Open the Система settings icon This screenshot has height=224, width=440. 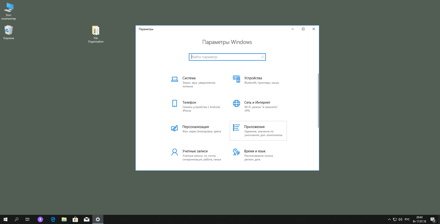pos(175,79)
